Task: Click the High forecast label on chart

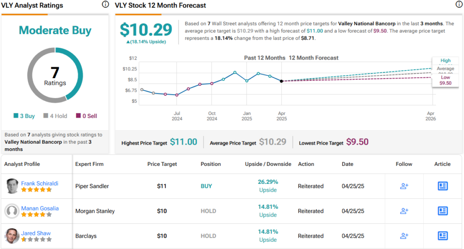Action: click(x=445, y=61)
